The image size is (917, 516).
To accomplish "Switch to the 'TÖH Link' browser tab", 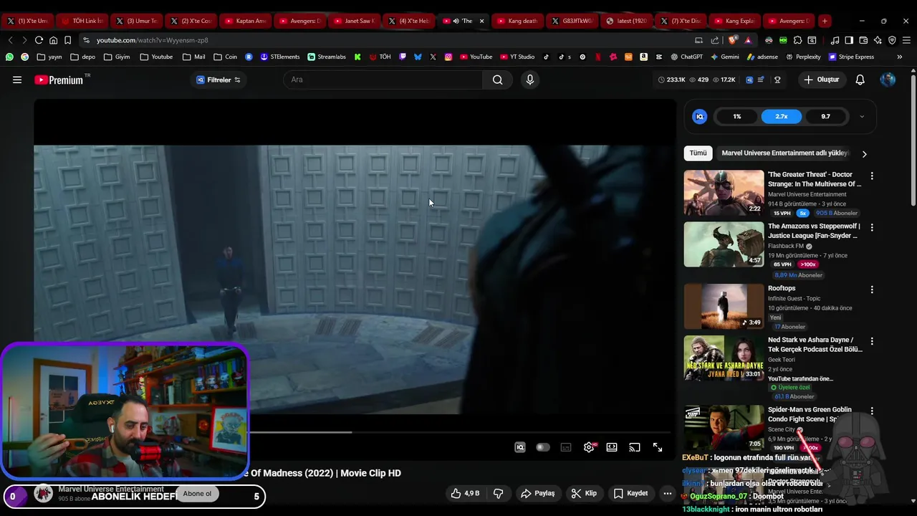I will tap(82, 21).
